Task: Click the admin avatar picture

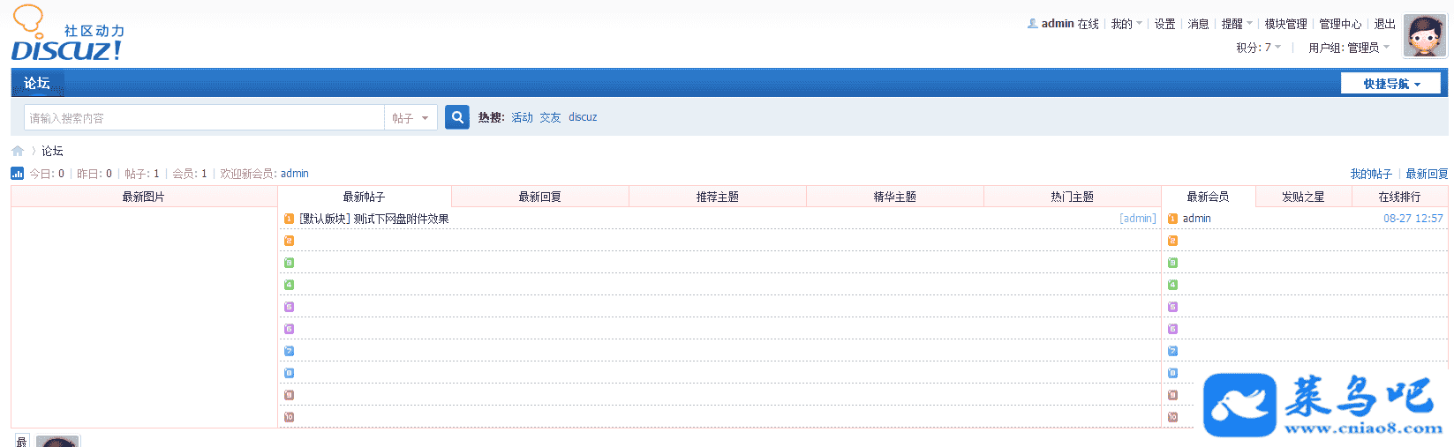Action: 1425,36
